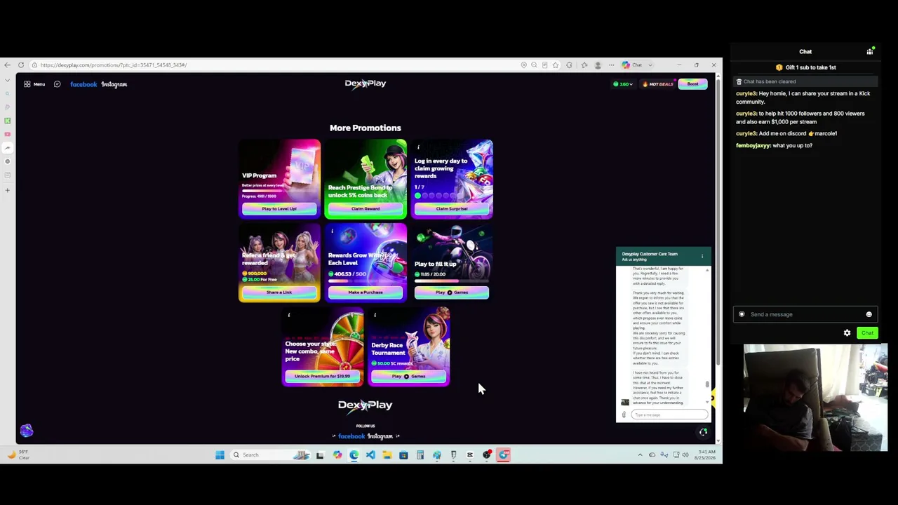Click the DexyPlay logo in the header

click(366, 83)
